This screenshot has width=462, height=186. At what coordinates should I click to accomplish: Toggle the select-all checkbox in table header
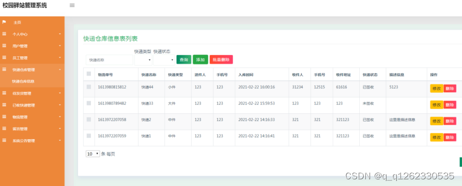click(89, 74)
